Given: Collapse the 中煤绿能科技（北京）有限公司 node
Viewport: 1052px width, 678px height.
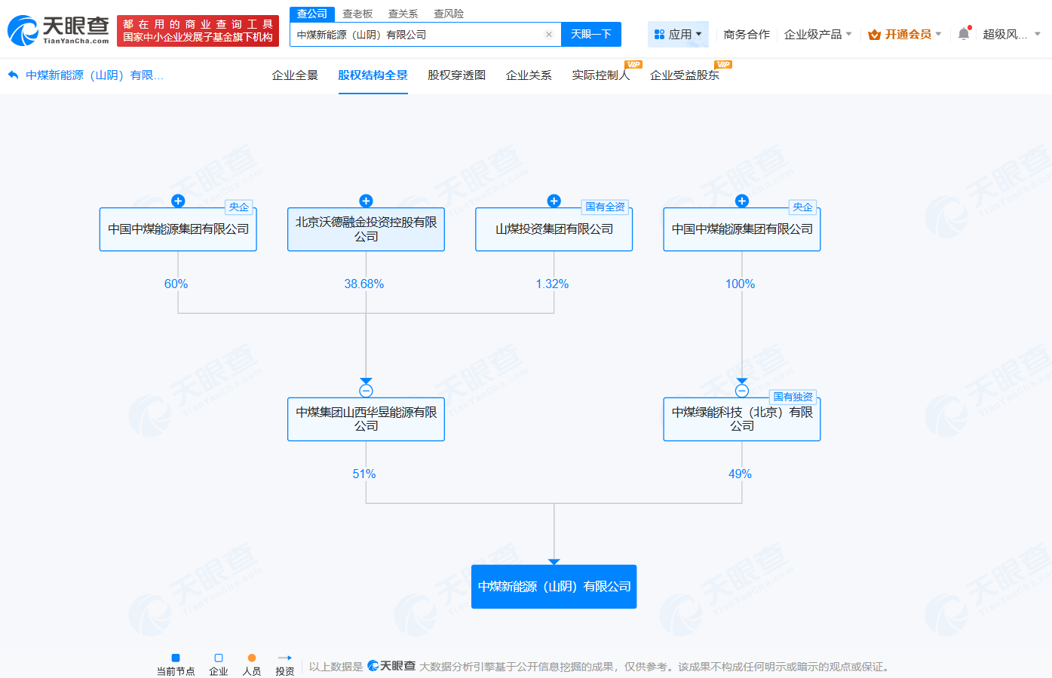Looking at the screenshot, I should coord(741,391).
